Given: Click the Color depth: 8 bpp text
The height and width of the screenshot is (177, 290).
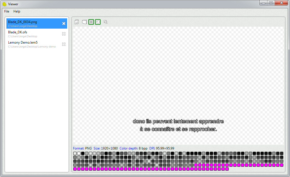Looking at the screenshot, I should (x=133, y=148).
